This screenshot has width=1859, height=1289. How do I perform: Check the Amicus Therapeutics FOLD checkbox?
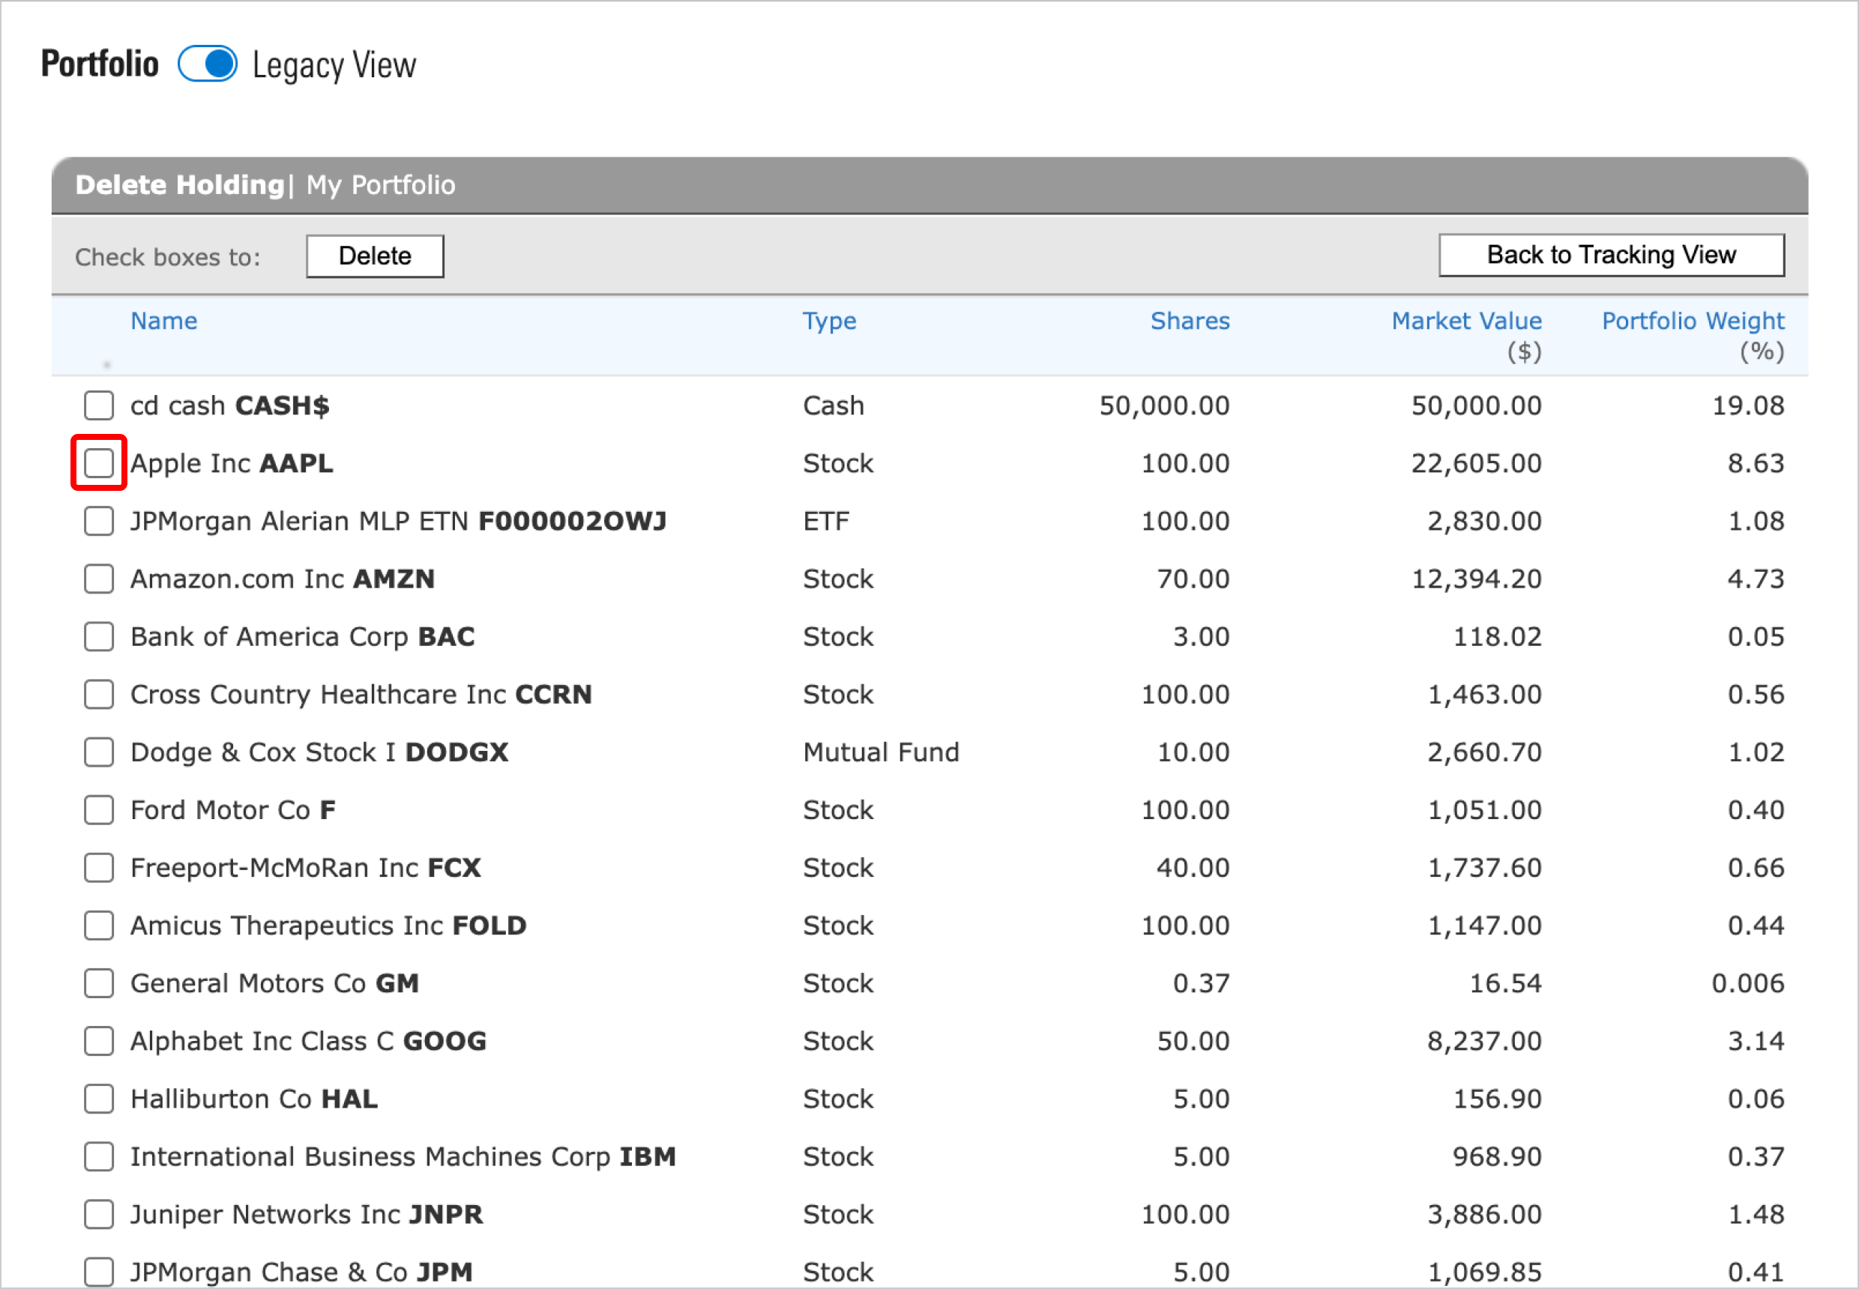click(98, 925)
